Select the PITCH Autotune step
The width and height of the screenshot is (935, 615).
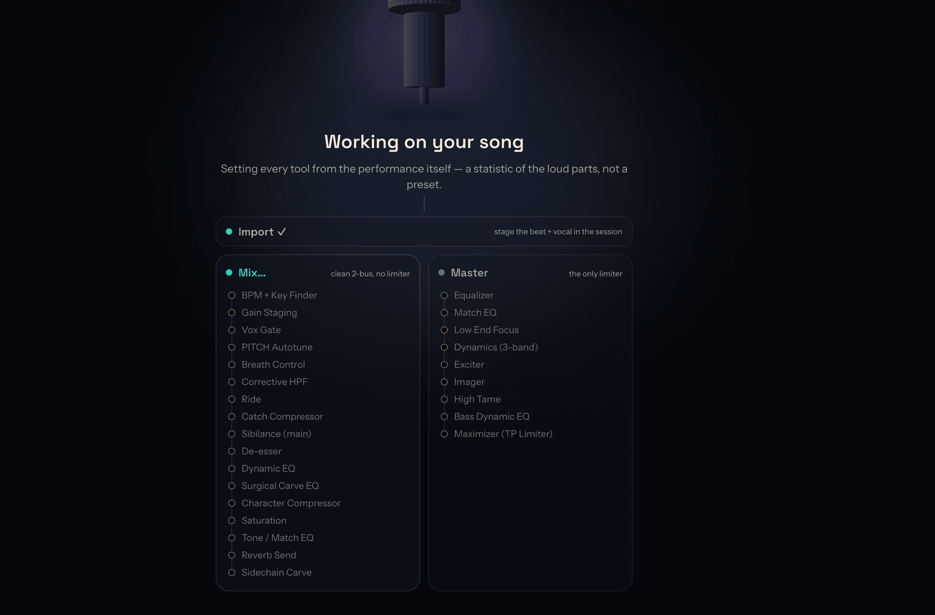point(277,347)
